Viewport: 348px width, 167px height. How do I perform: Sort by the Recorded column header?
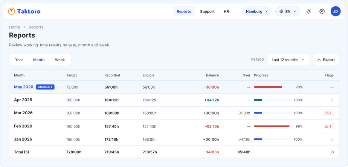click(x=112, y=75)
